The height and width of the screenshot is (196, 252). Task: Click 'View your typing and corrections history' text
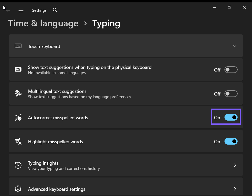click(x=64, y=169)
